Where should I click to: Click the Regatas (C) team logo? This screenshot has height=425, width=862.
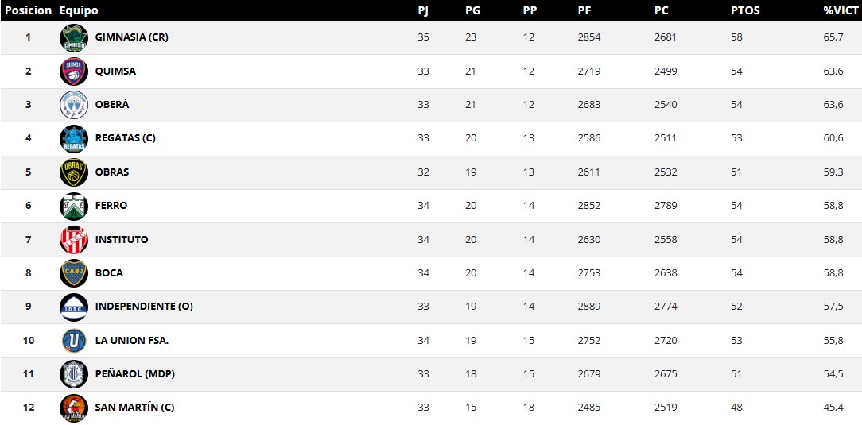click(x=73, y=138)
